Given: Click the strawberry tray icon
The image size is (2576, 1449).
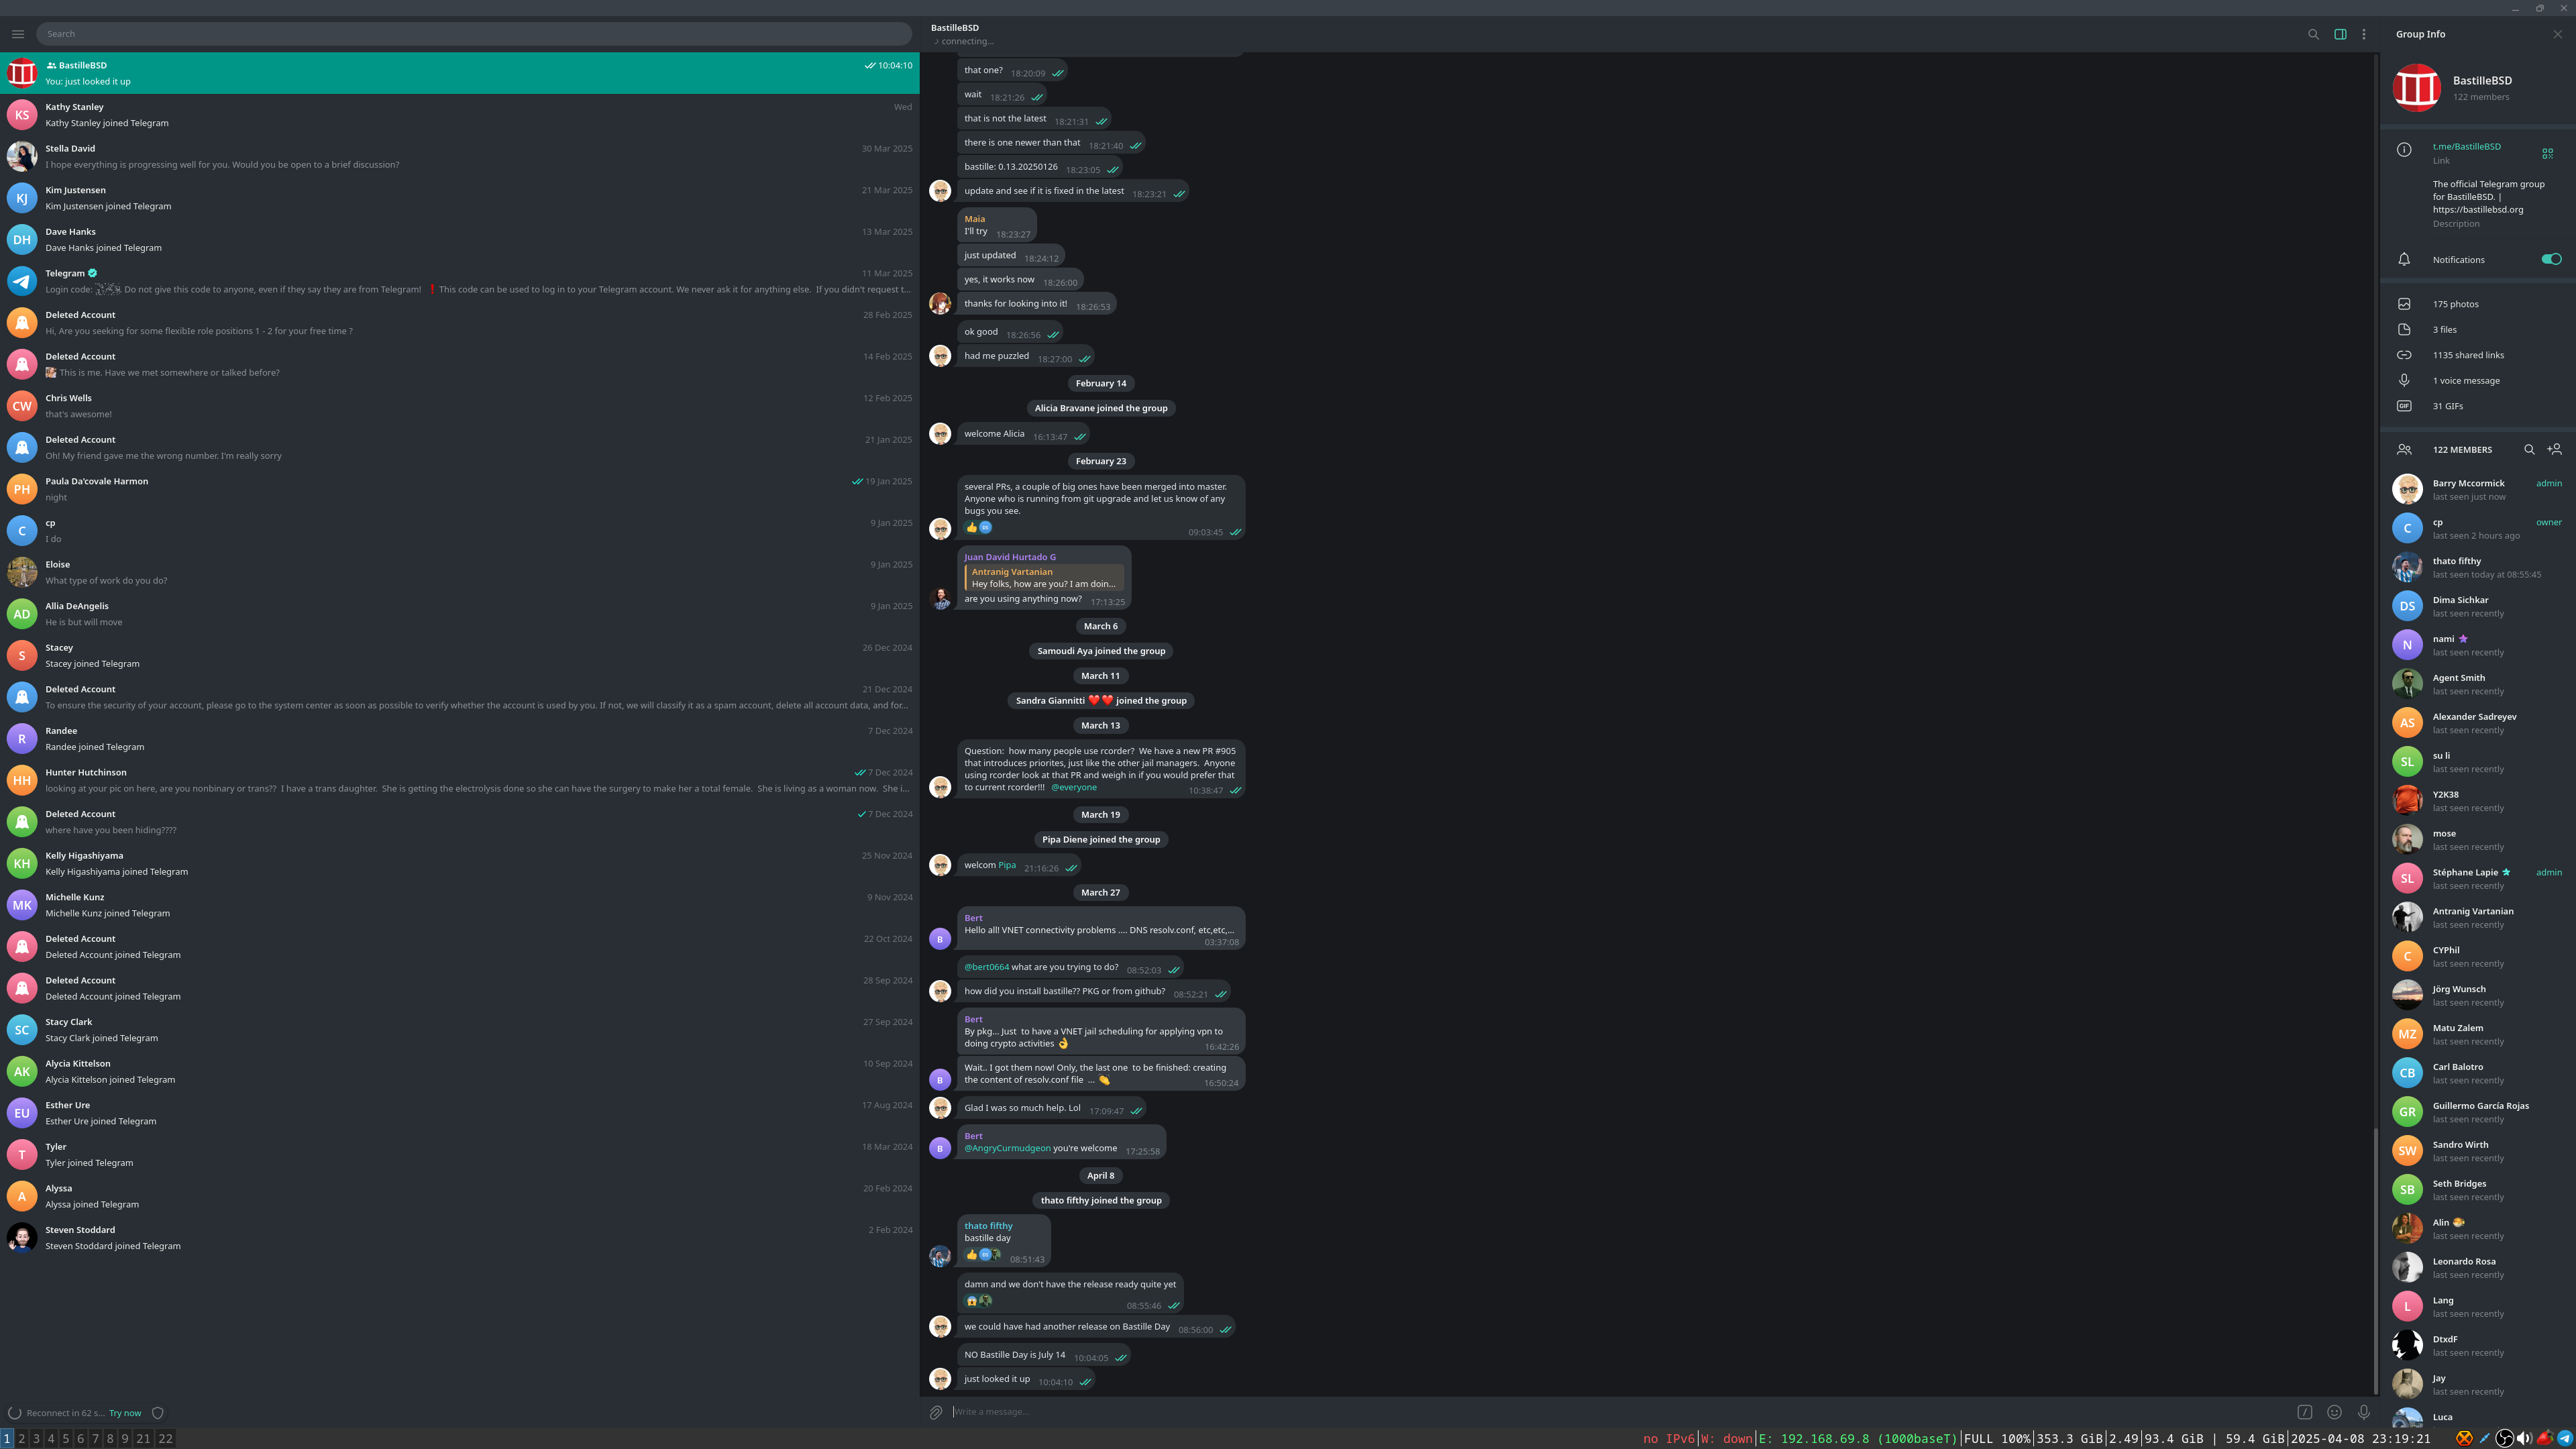Looking at the screenshot, I should coord(2545,1438).
